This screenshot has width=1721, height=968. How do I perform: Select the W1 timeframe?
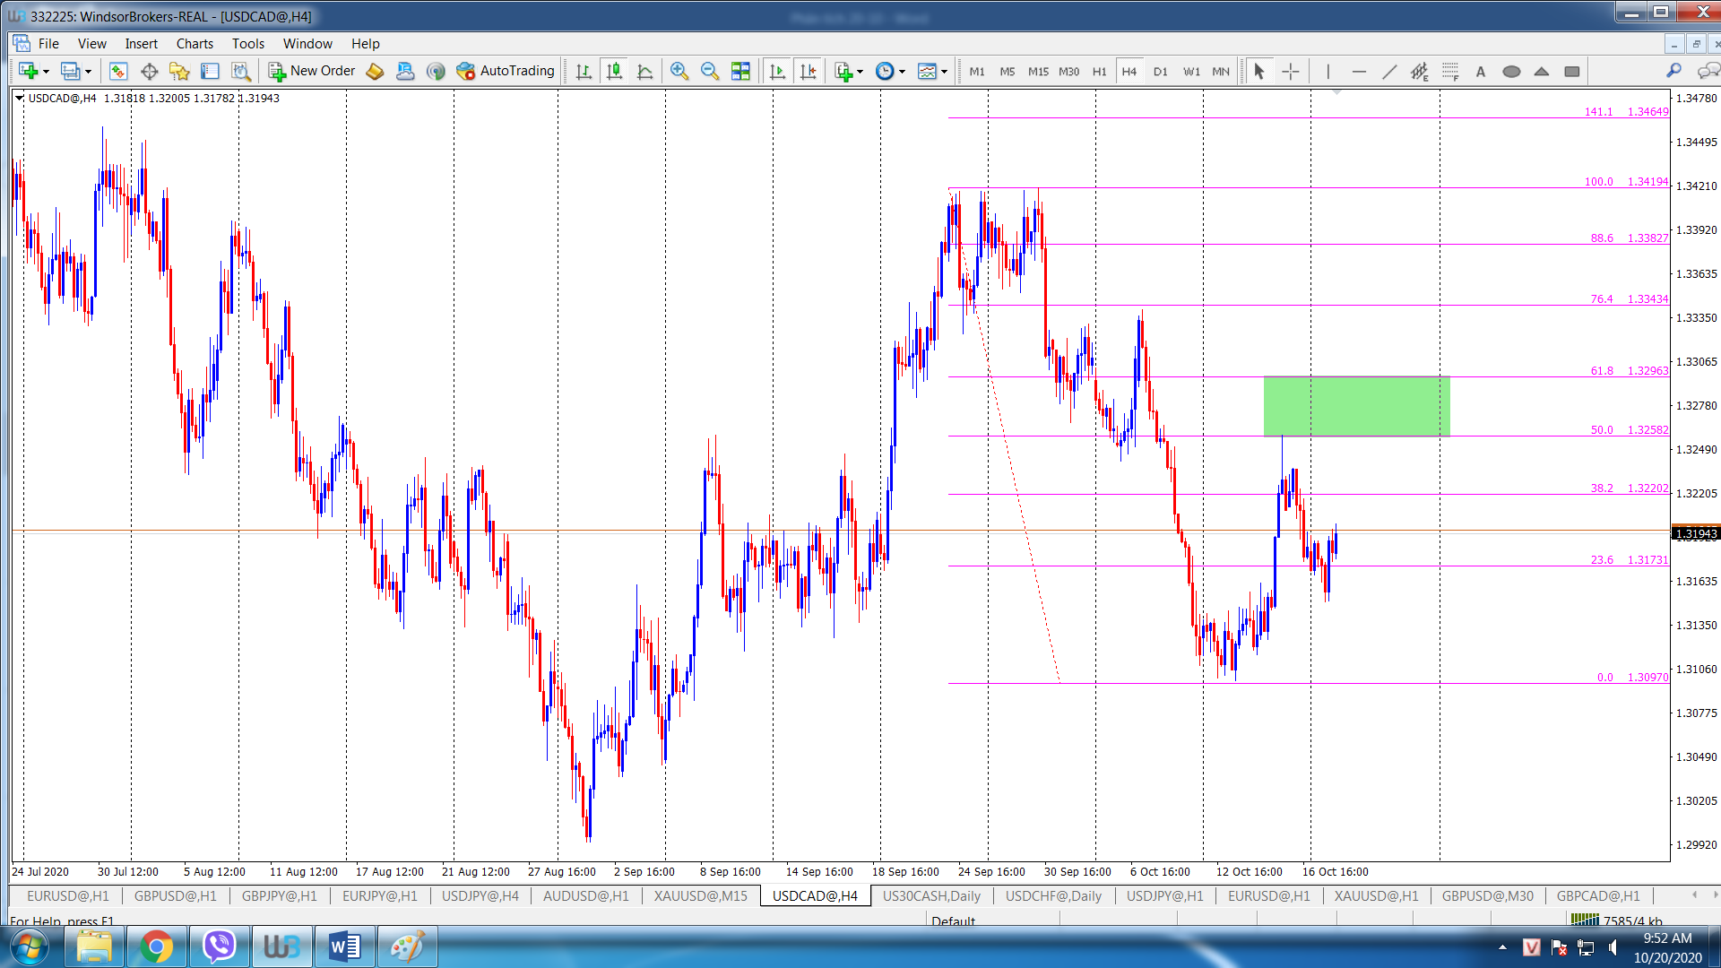pos(1191,71)
